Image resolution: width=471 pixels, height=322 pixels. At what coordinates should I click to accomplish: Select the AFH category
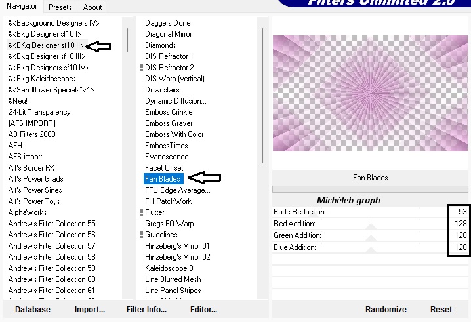pos(15,146)
